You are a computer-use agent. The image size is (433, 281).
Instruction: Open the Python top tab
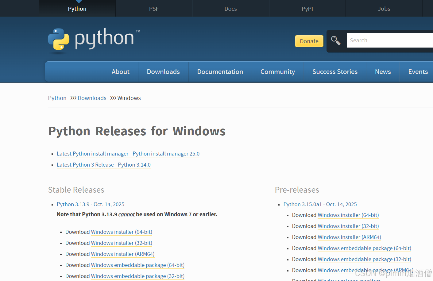pyautogui.click(x=77, y=9)
